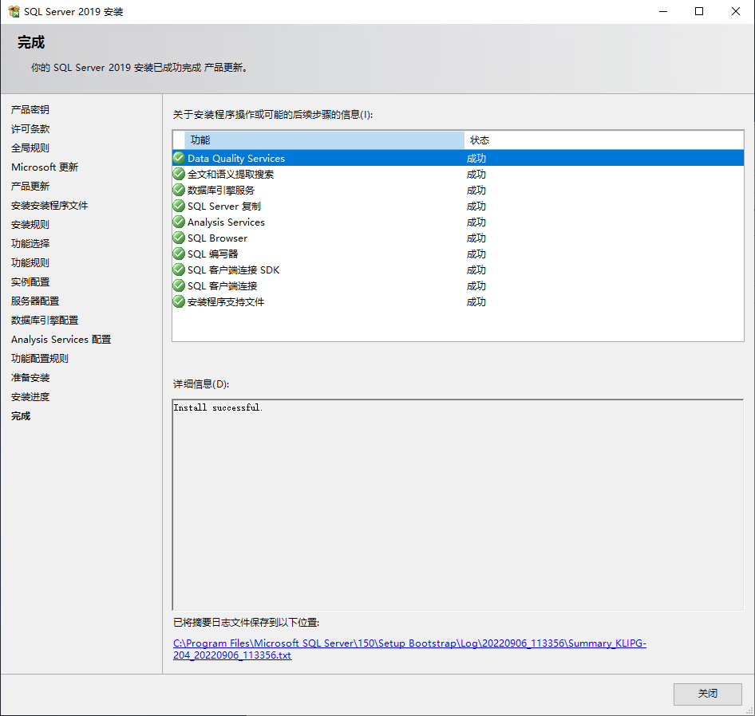Click the SQL Server setup title bar icon
755x716 pixels.
(14, 11)
